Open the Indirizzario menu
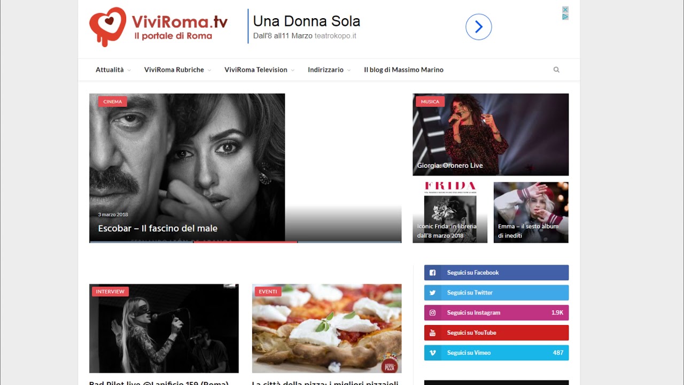This screenshot has height=385, width=684. coord(325,70)
